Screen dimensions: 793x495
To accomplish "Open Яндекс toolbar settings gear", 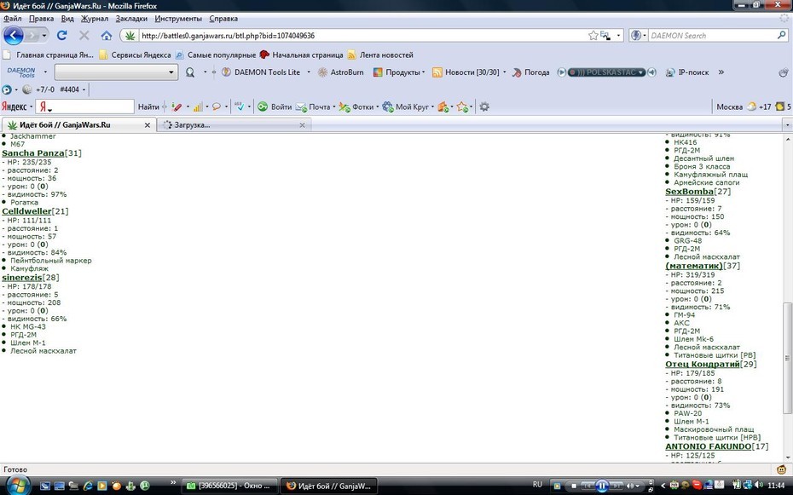I will (x=484, y=106).
